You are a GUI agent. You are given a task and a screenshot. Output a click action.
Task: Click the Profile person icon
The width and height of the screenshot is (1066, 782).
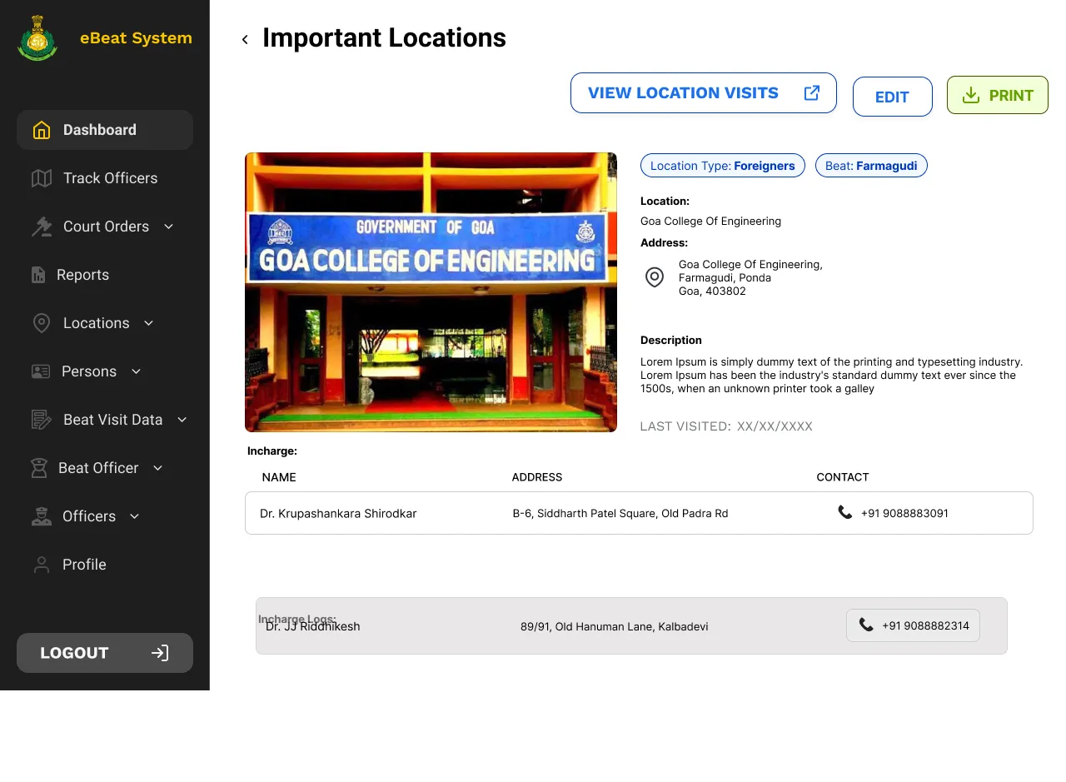coord(41,565)
